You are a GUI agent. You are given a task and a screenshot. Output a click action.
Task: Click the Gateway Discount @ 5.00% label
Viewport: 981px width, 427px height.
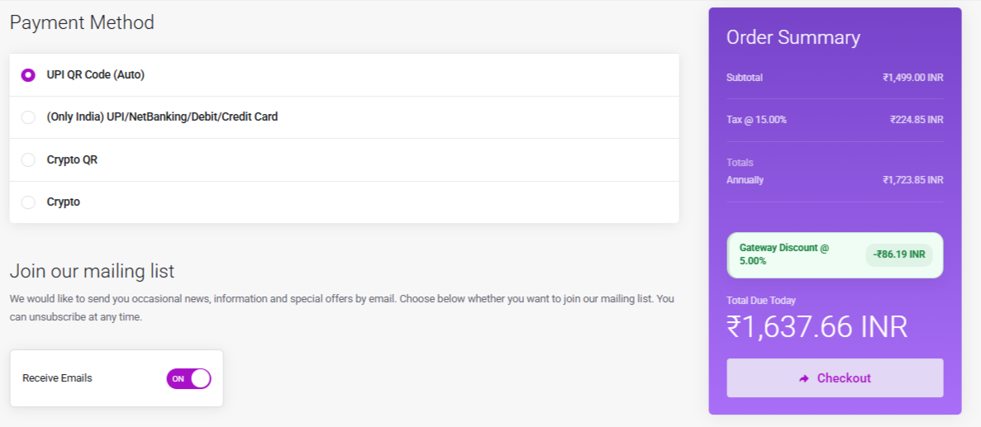[x=783, y=254]
